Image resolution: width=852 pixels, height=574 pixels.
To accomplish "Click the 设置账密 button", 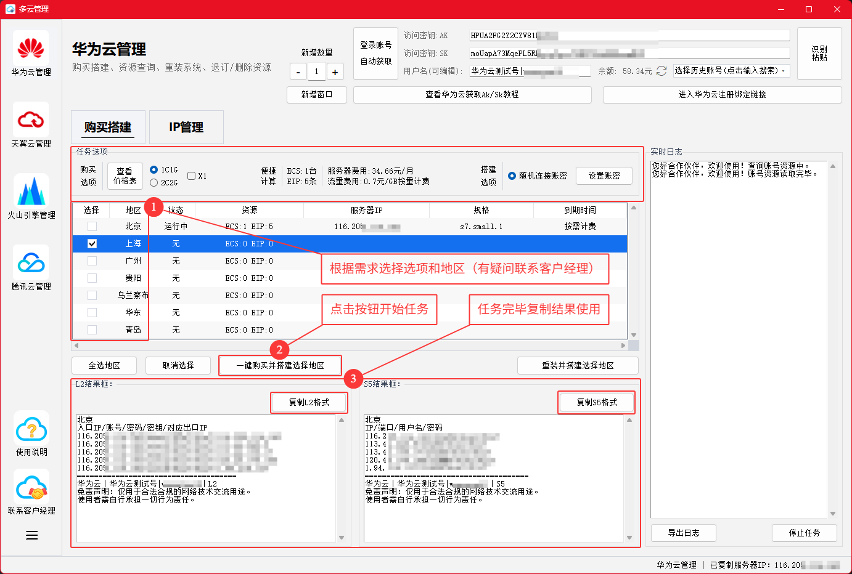I will [604, 176].
